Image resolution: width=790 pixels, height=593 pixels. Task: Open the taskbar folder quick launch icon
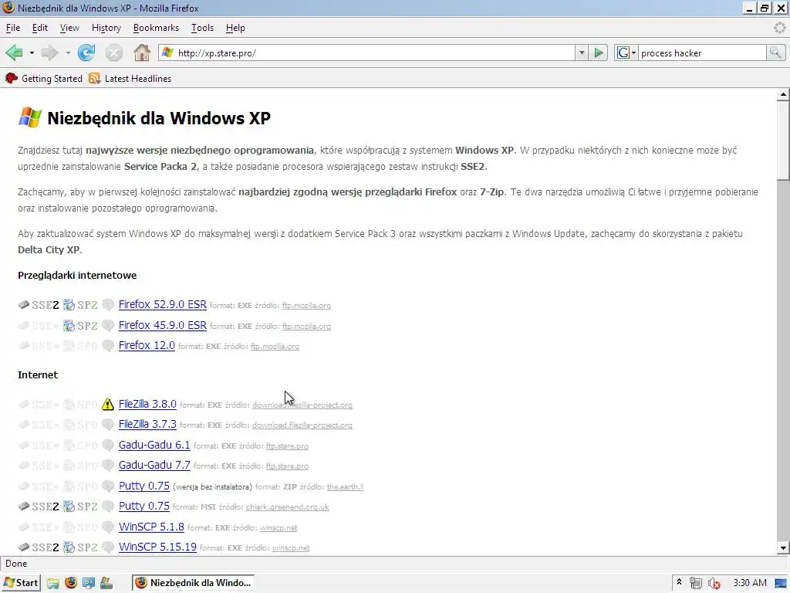53,583
